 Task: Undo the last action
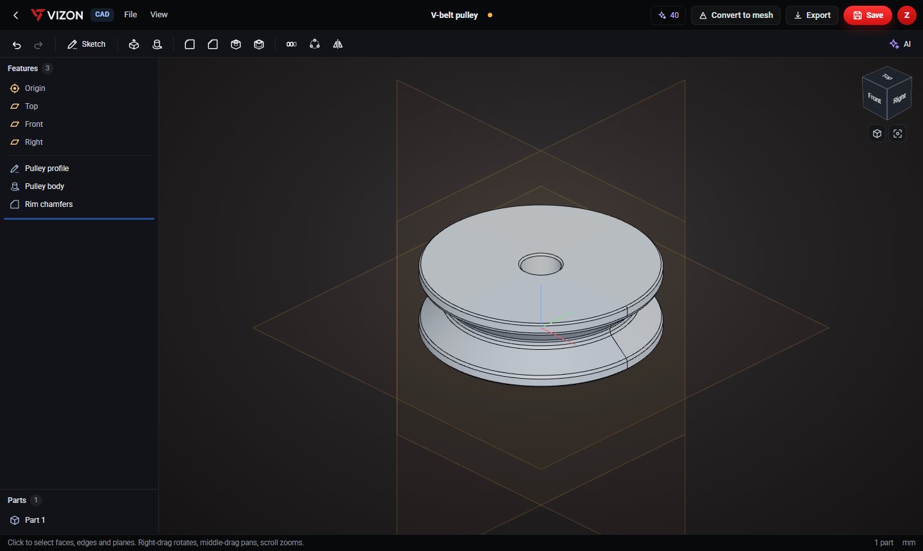point(17,44)
